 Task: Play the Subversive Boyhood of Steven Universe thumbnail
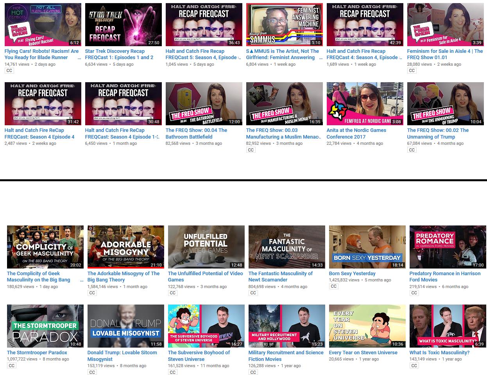click(x=206, y=326)
